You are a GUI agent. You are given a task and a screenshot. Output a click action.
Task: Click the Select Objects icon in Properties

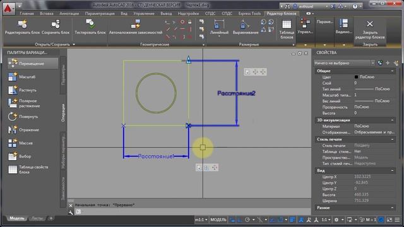388,63
